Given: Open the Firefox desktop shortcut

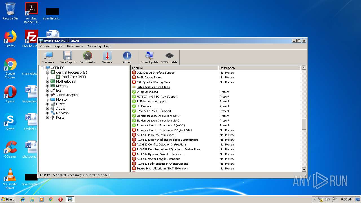Looking at the screenshot, I should [10, 39].
